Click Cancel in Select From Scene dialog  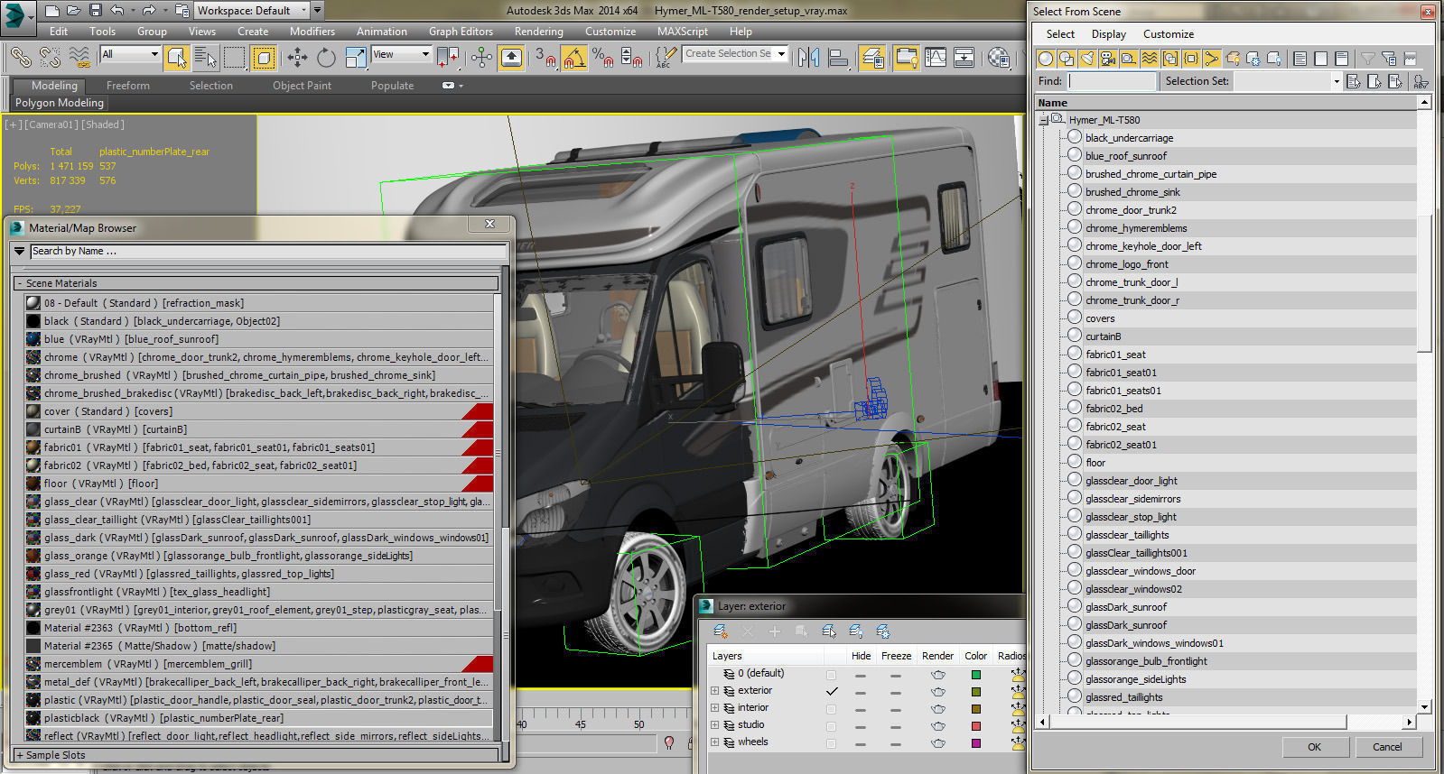click(x=1387, y=747)
